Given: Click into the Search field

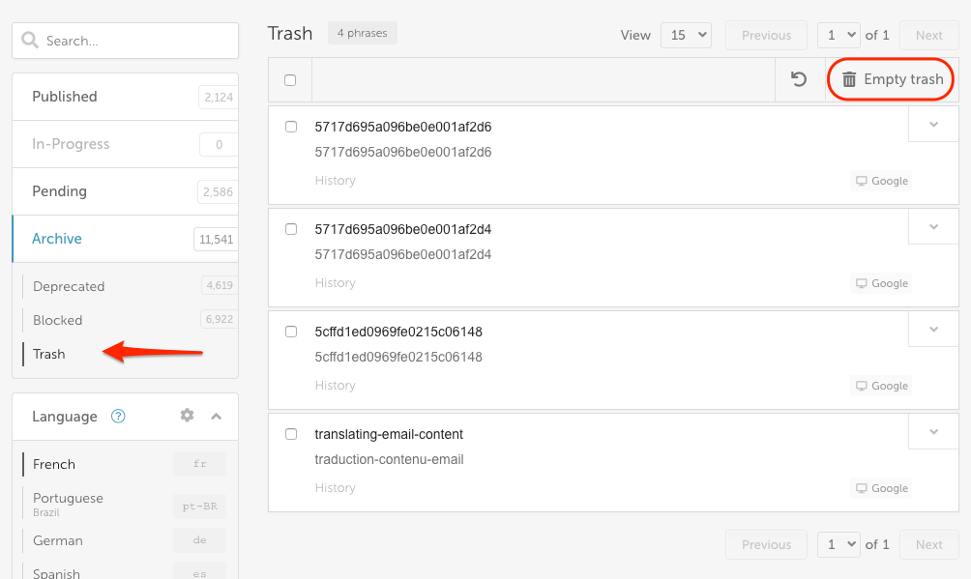Looking at the screenshot, I should (x=125, y=41).
